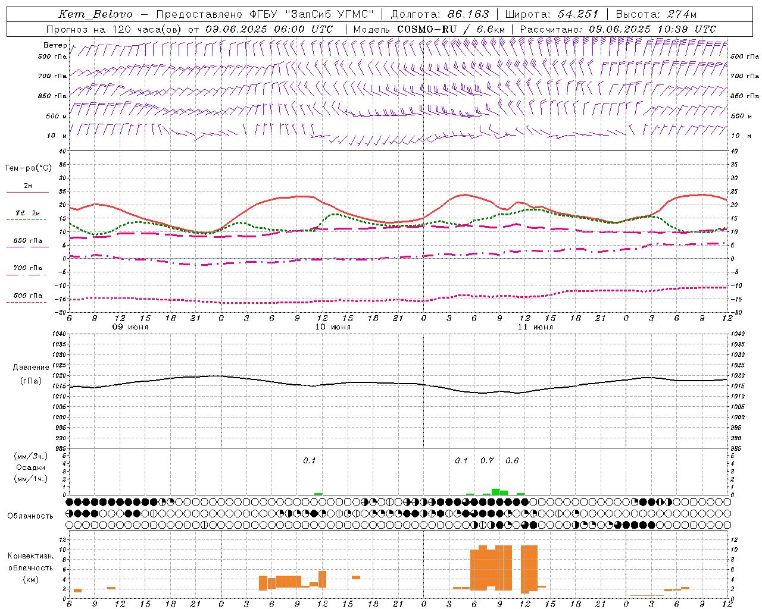Click the longitude value Долгота: 86.163
Image resolution: width=762 pixels, height=609 pixels.
(x=440, y=14)
